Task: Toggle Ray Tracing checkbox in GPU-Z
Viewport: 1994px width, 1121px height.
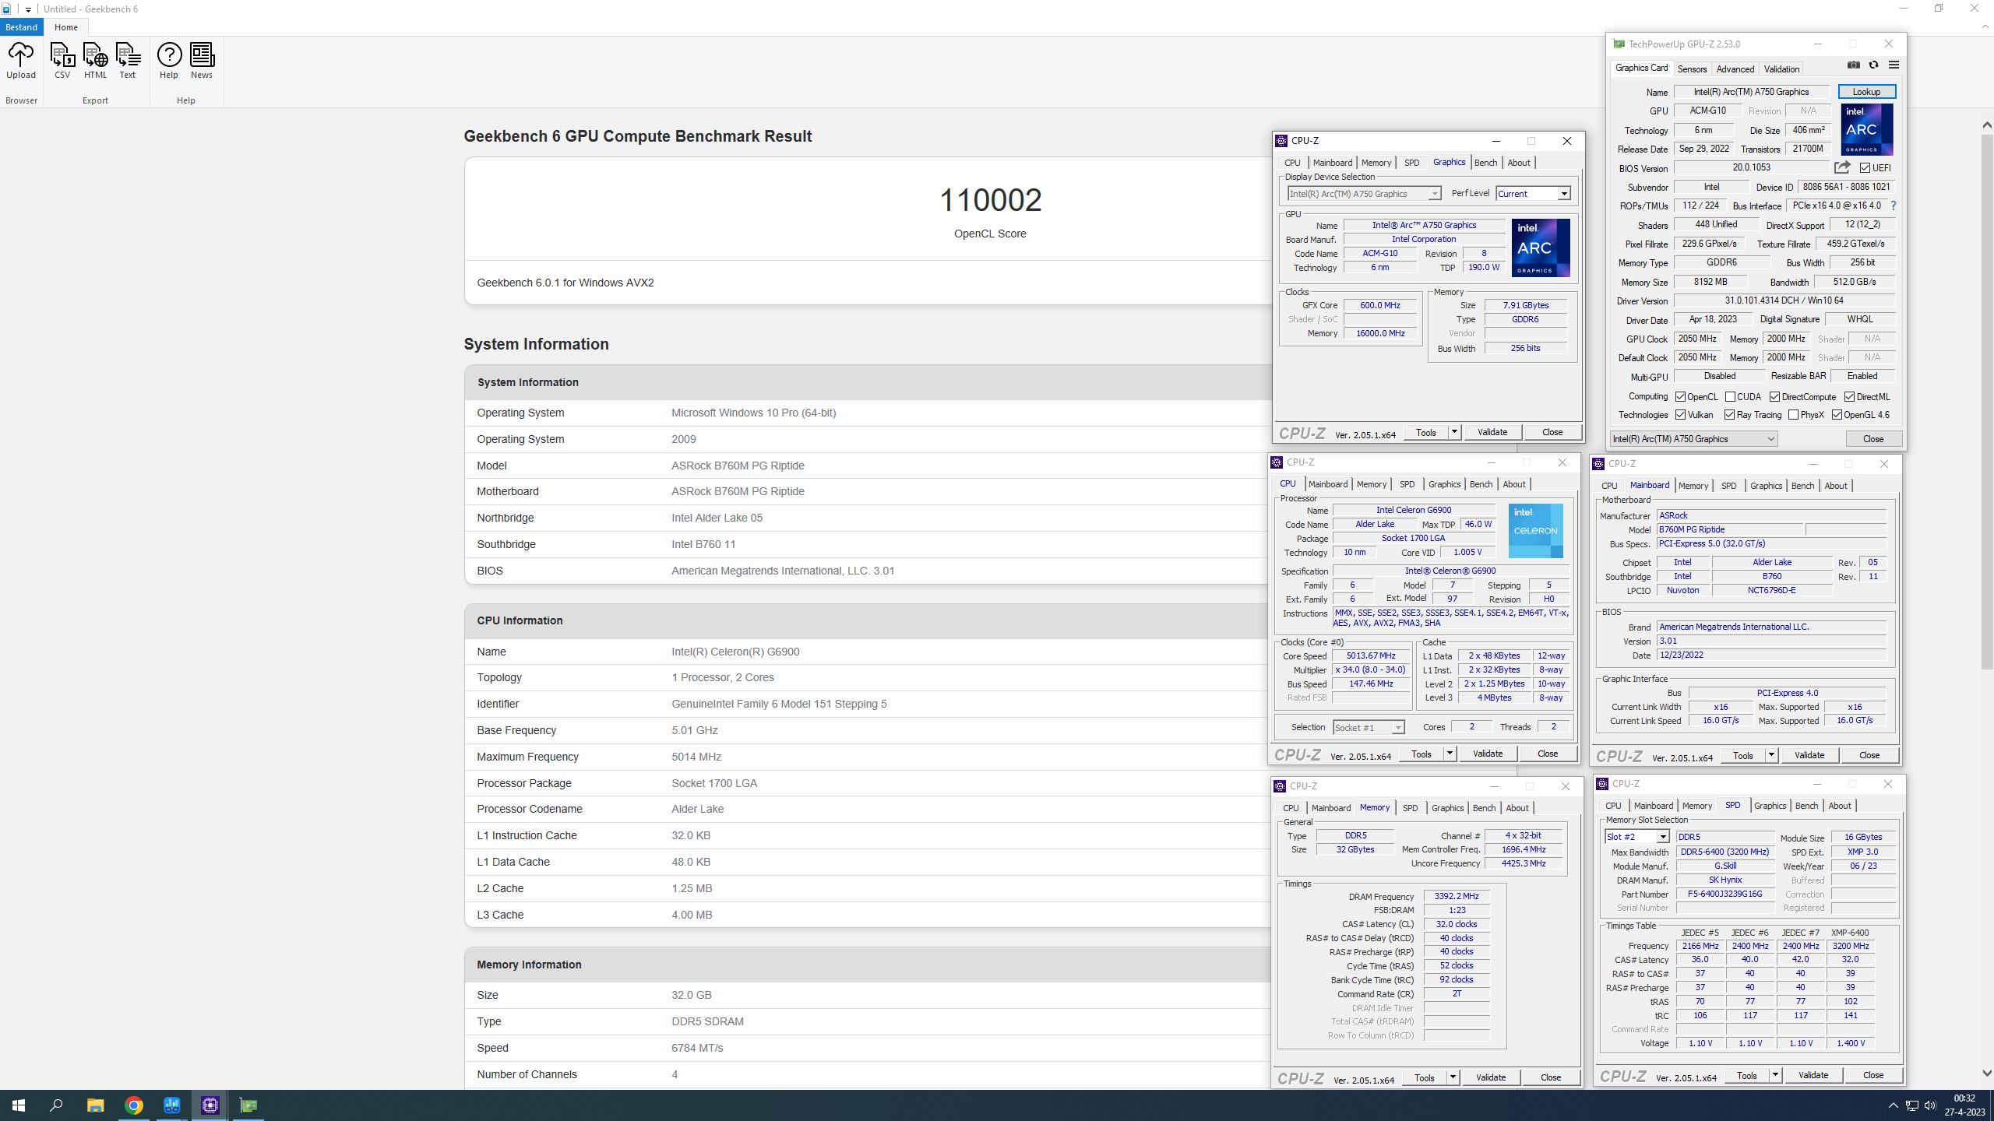Action: (1729, 415)
